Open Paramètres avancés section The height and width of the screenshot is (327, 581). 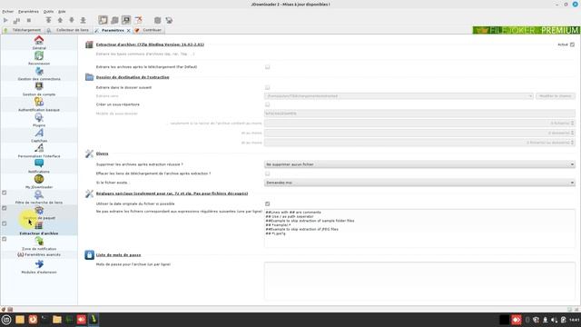tap(39, 254)
